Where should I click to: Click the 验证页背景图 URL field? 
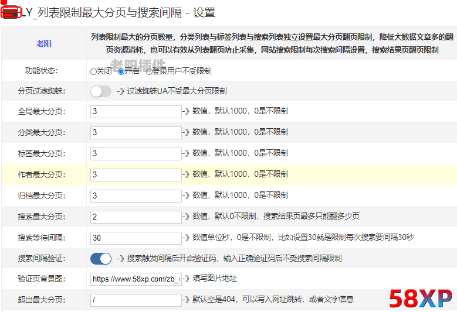[x=136, y=279]
